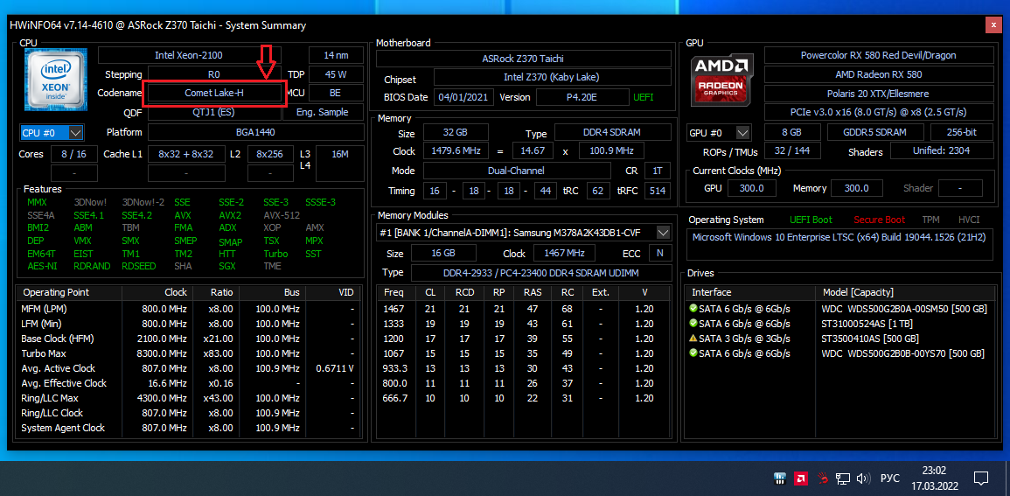The width and height of the screenshot is (1010, 496).
Task: Open the network status tray icon
Action: coord(842,479)
